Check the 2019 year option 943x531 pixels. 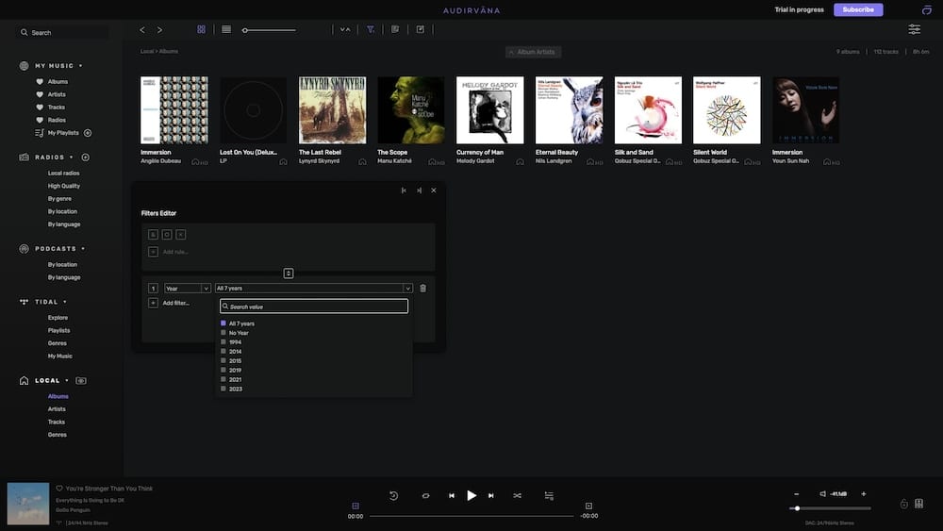tap(223, 370)
